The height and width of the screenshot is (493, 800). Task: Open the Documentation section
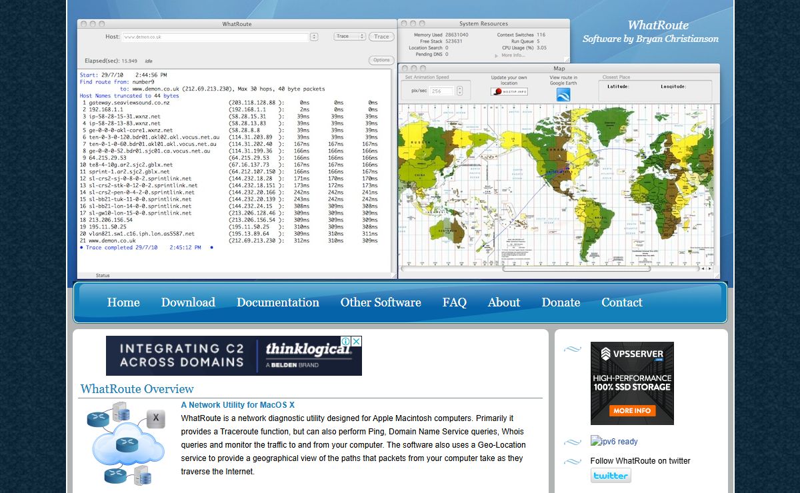[278, 302]
